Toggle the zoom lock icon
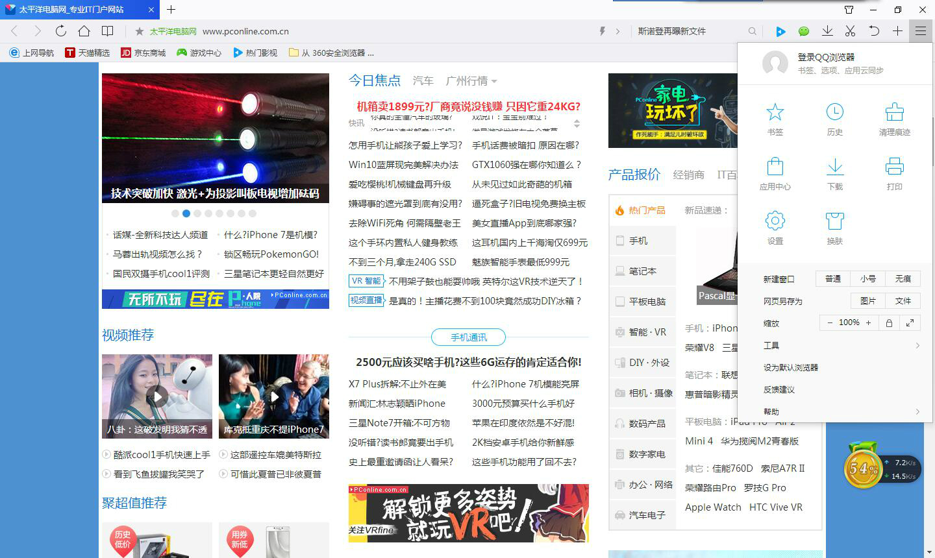 point(889,322)
